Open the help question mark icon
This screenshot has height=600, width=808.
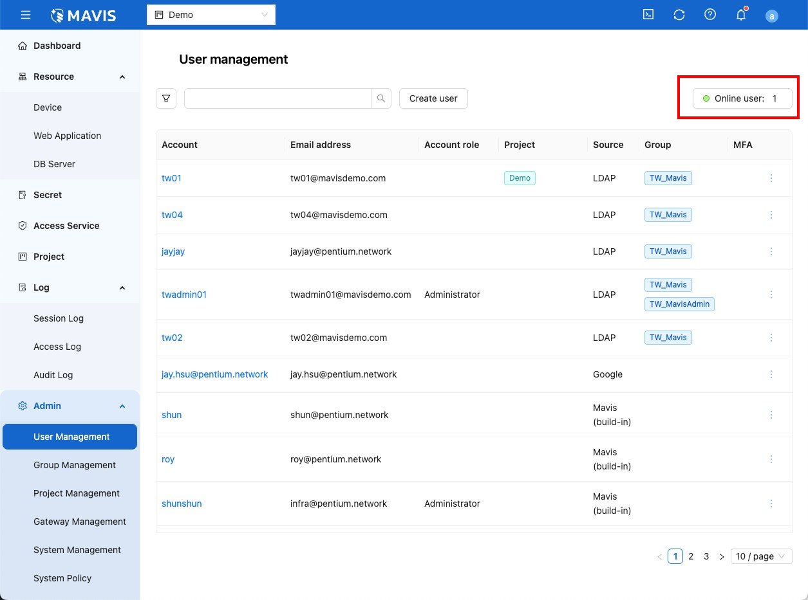(710, 15)
